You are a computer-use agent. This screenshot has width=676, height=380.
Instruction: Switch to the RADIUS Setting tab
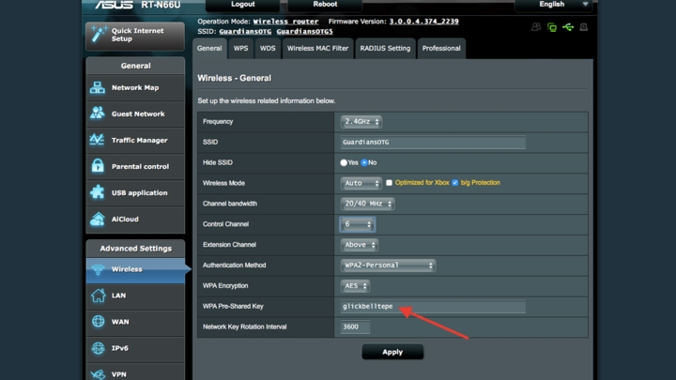(x=385, y=49)
